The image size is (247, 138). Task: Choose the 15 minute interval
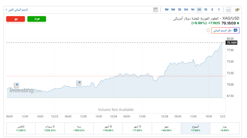coord(206,10)
